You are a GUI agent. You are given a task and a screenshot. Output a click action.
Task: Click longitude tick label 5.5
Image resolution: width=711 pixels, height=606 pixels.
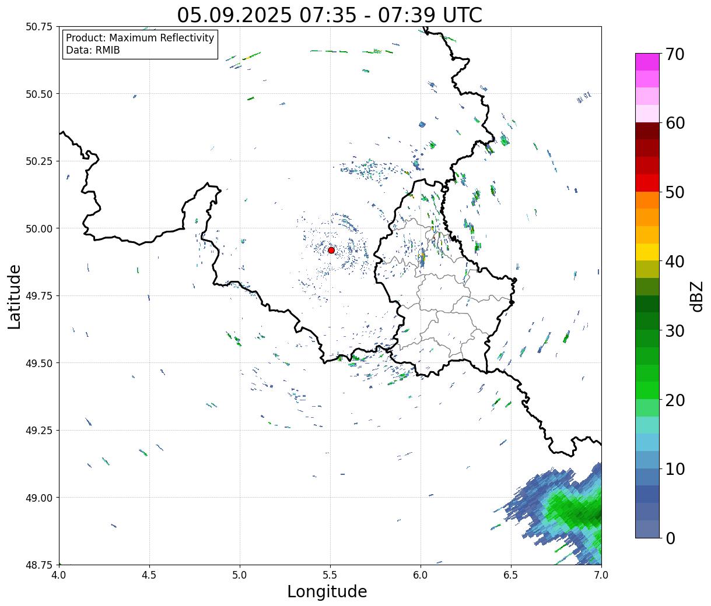click(330, 575)
